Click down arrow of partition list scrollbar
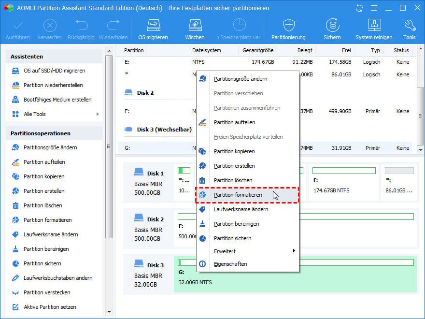This screenshot has width=425, height=319. pos(420,150)
